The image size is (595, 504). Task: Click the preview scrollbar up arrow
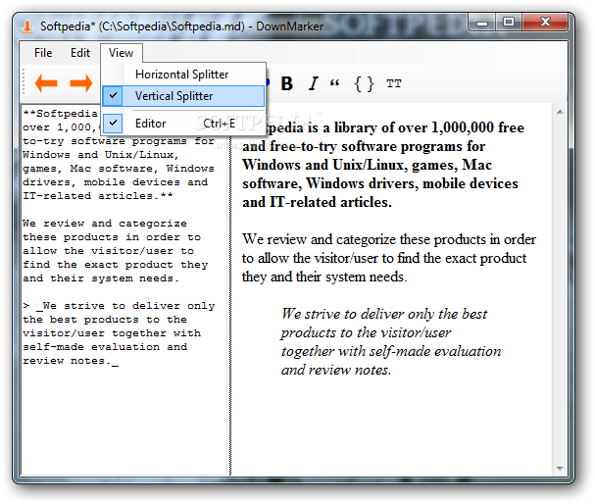click(560, 112)
